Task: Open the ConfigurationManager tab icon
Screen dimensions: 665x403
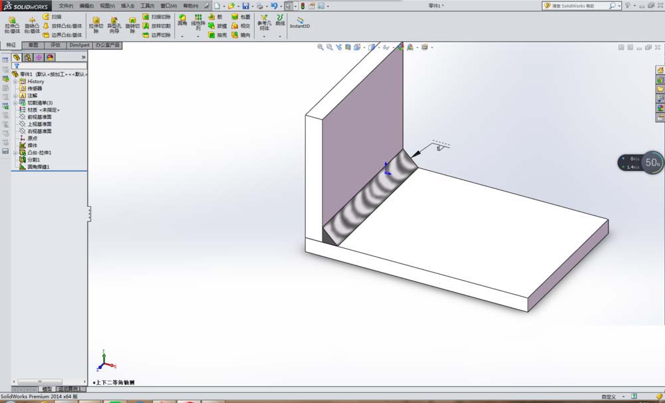Action: point(39,57)
